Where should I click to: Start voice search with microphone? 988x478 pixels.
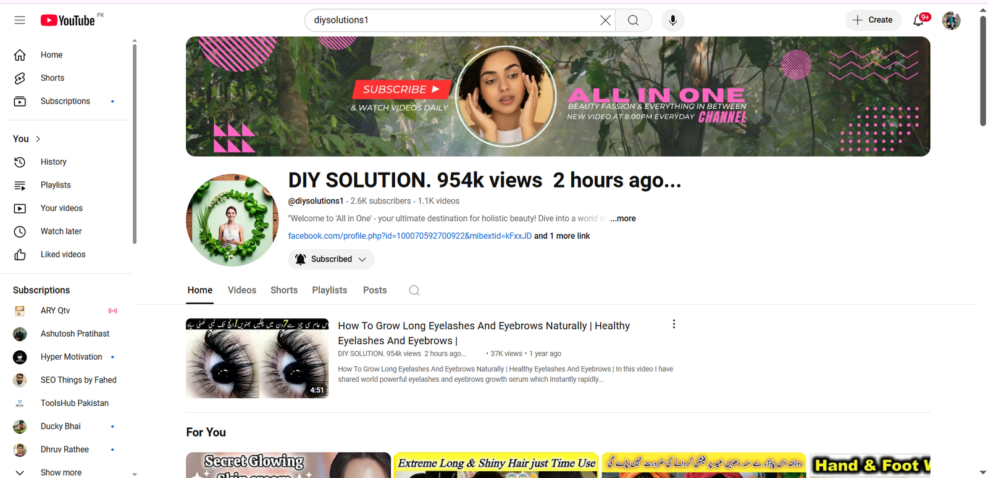pos(672,20)
